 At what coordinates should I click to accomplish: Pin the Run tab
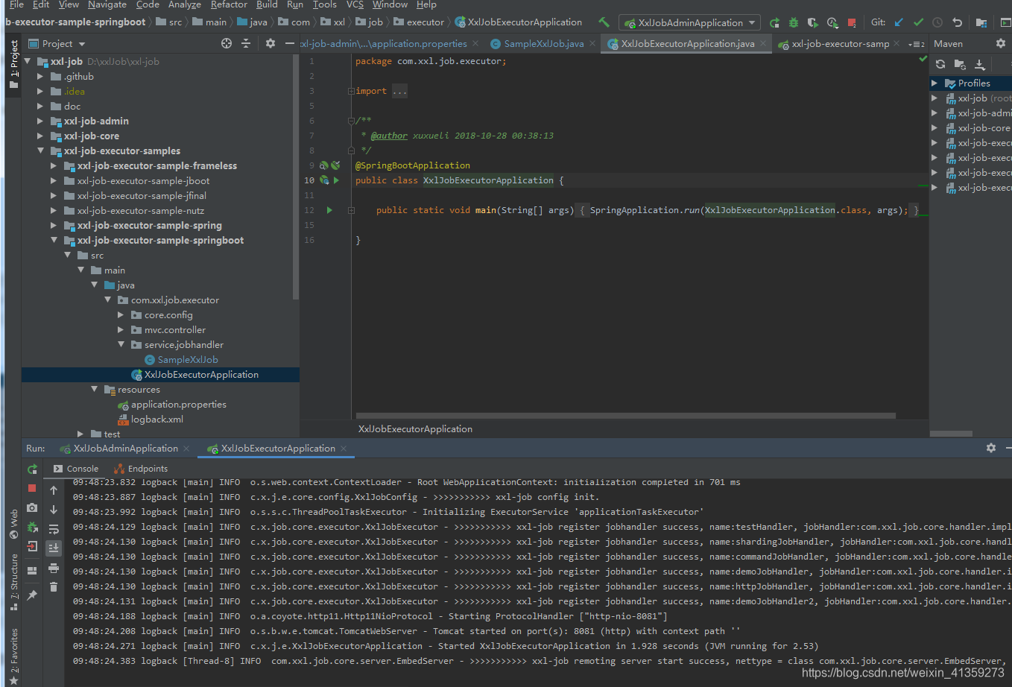point(32,595)
